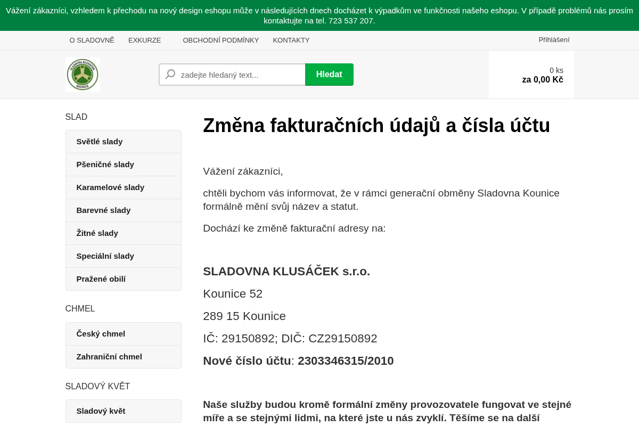Click the SLADOVNA KLUSÁČEK s.r.o. text

286,272
